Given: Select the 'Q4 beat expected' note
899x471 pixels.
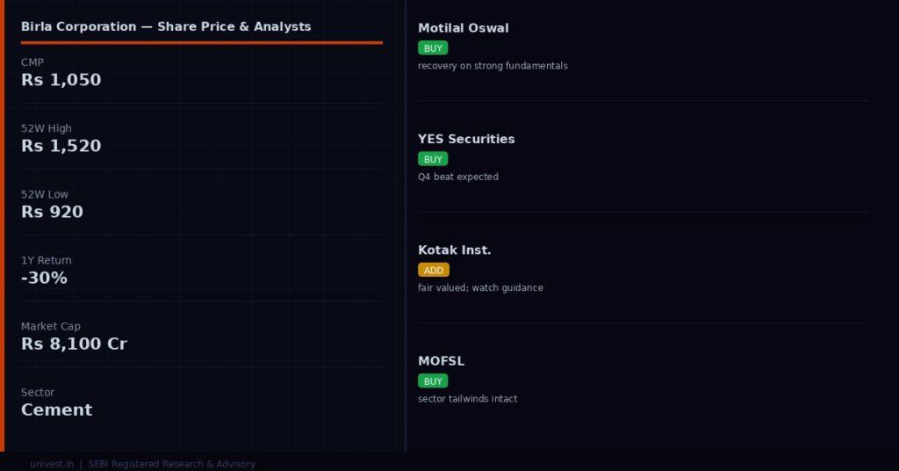Looking at the screenshot, I should tap(458, 177).
